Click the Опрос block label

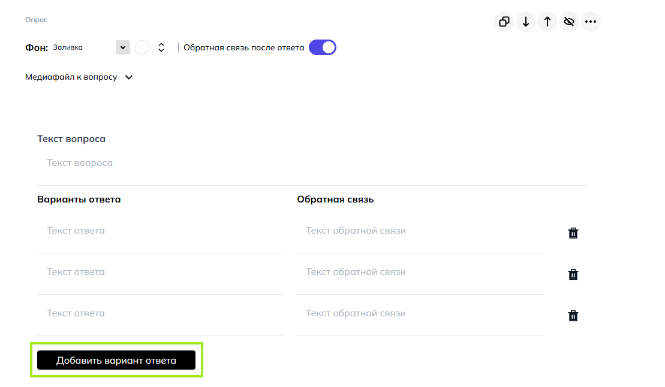tap(37, 20)
